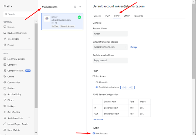Click the main panel vertical scrollbar
The width and height of the screenshot is (196, 135).
(193, 41)
